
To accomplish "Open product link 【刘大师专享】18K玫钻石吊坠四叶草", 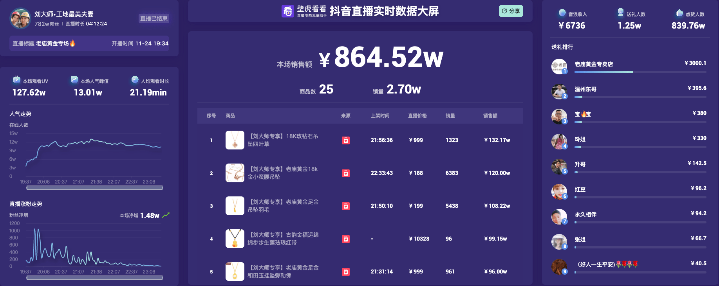I will coord(283,140).
